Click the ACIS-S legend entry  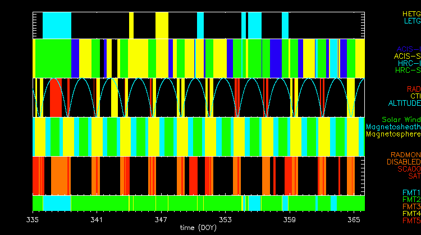(x=407, y=56)
